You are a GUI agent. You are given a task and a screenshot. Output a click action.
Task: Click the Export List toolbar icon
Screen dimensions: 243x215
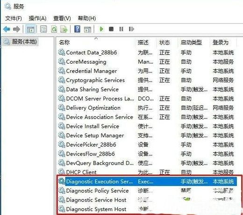pyautogui.click(x=64, y=29)
